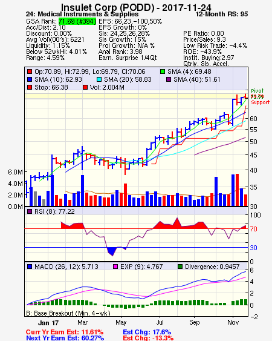Click the Low Risk Trade: -4.4% line
The width and height of the screenshot is (272, 341).
point(215,45)
